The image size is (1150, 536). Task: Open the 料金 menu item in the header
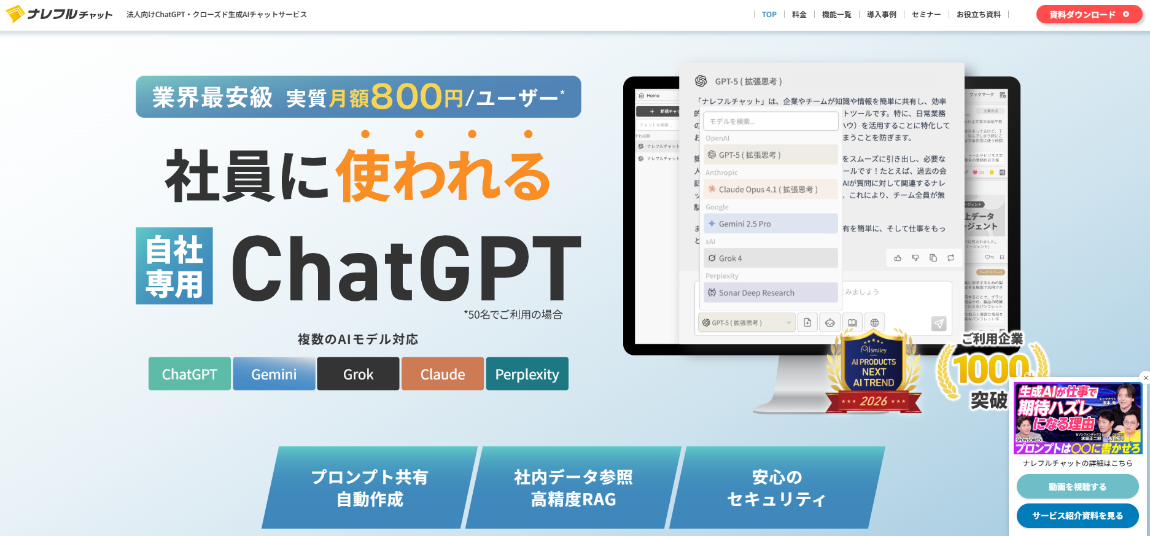[x=799, y=14]
